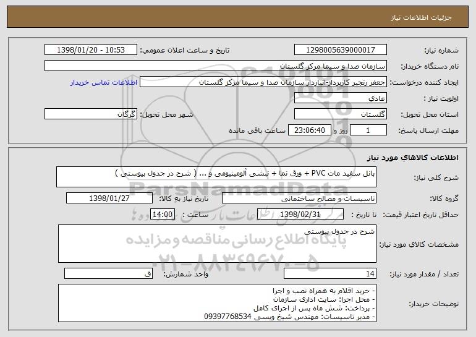Image resolution: width=476 pixels, height=337 pixels.
Task: Select the goods group field تاسیسات و مصالح ساختمانی
Action: [299, 198]
